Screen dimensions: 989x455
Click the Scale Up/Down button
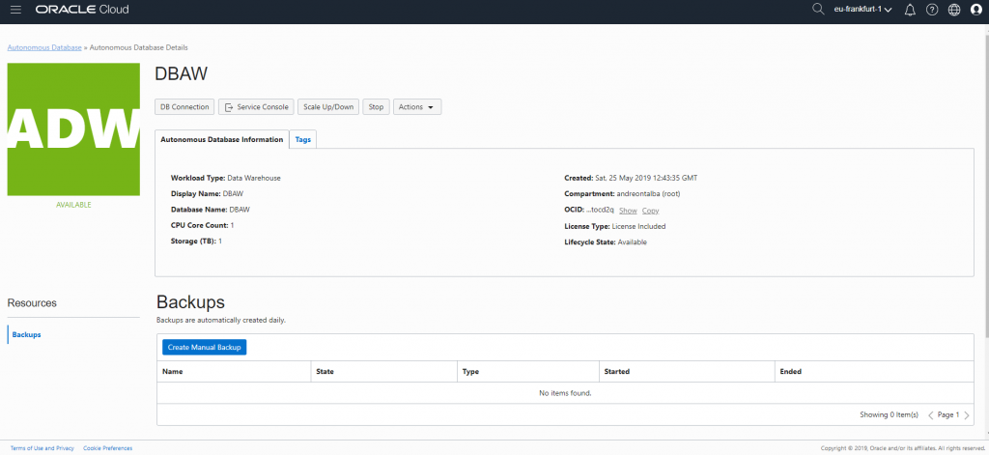pos(328,107)
